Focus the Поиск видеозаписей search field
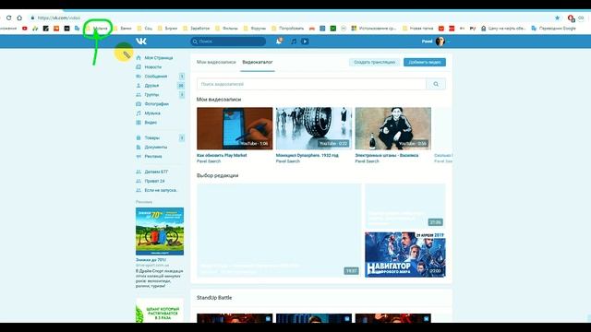 click(311, 84)
